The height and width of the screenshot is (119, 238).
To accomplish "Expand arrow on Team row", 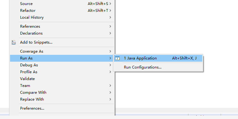I will click(110, 86).
